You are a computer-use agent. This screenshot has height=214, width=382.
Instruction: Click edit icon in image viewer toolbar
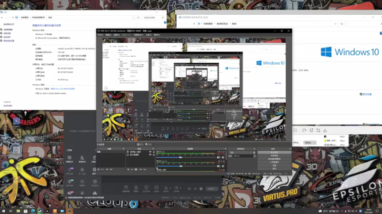tap(311, 130)
